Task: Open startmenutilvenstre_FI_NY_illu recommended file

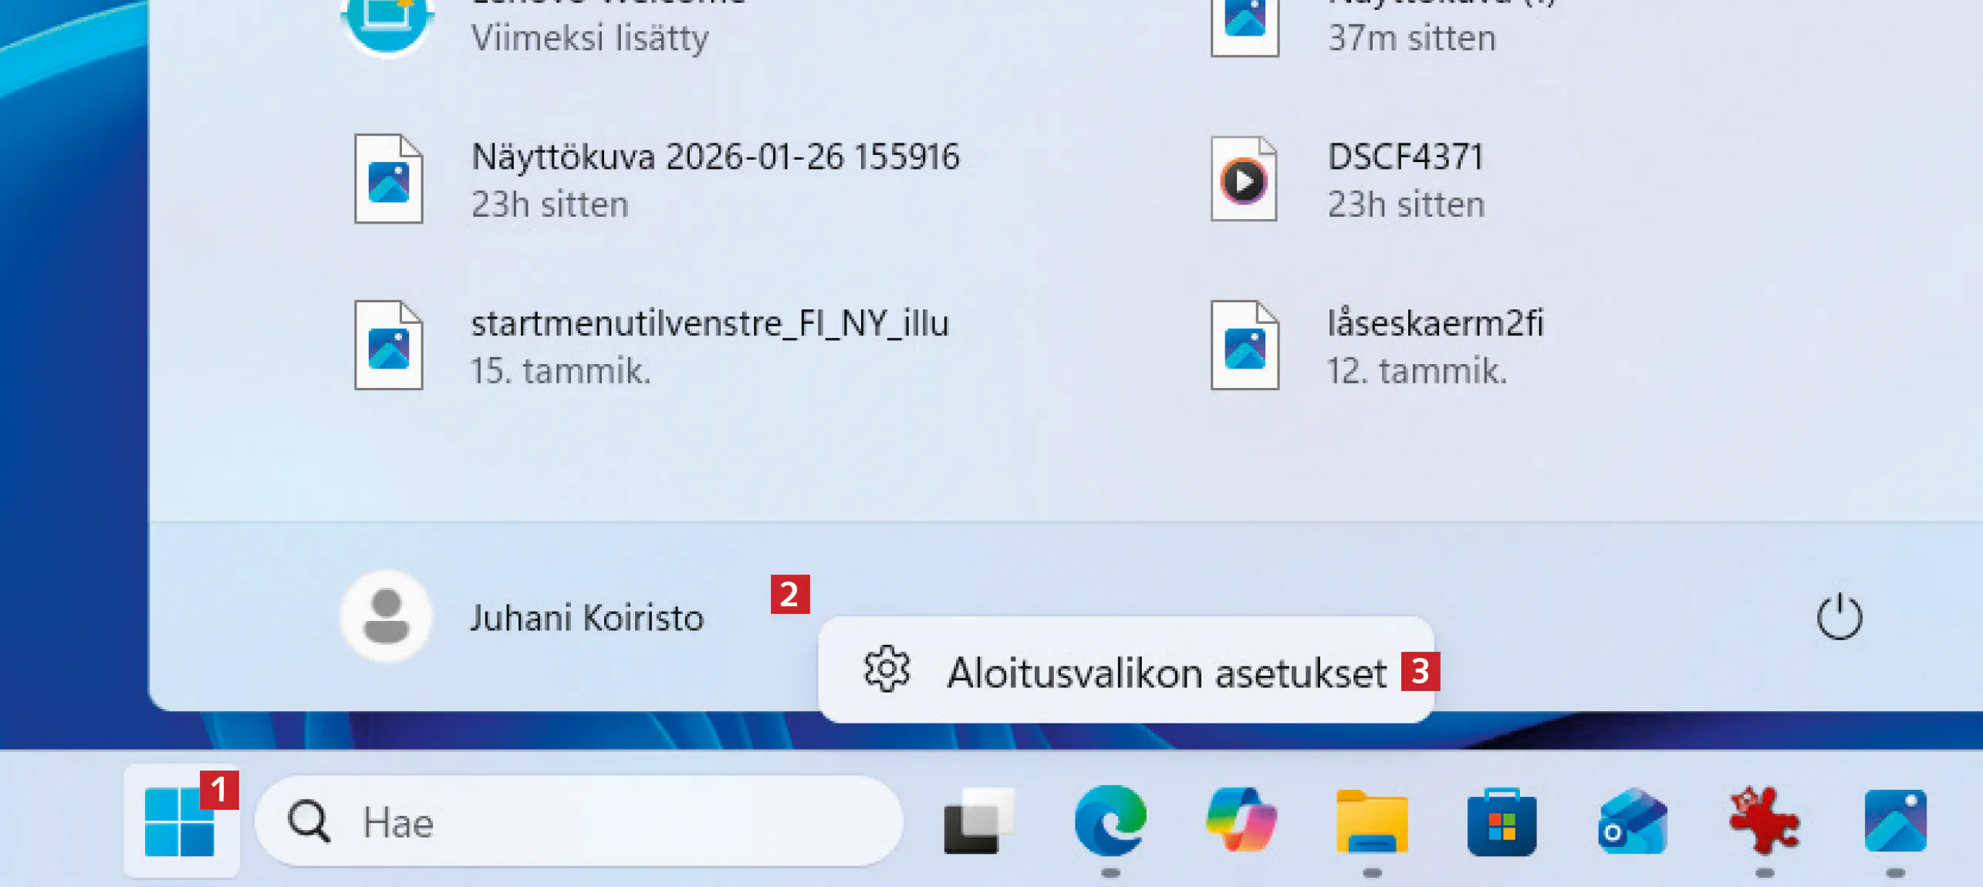Action: pyautogui.click(x=708, y=346)
